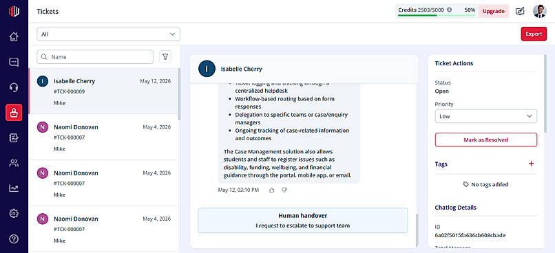Click Isabelle Cherry name in chat header

[x=242, y=69]
